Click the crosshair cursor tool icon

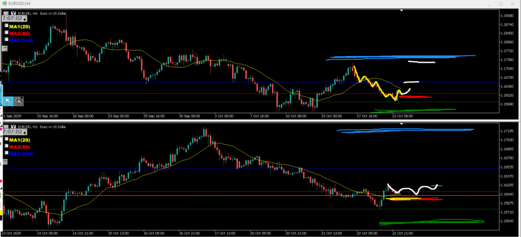(18, 101)
